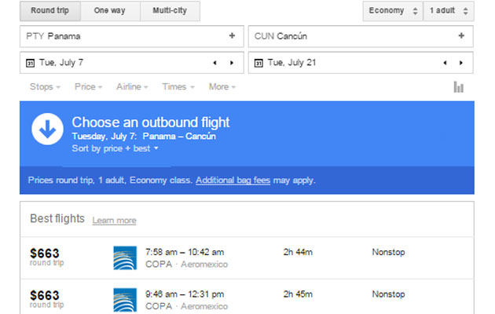The height and width of the screenshot is (314, 495).
Task: Click the blue down-arrow circle icon
Action: coord(47,129)
